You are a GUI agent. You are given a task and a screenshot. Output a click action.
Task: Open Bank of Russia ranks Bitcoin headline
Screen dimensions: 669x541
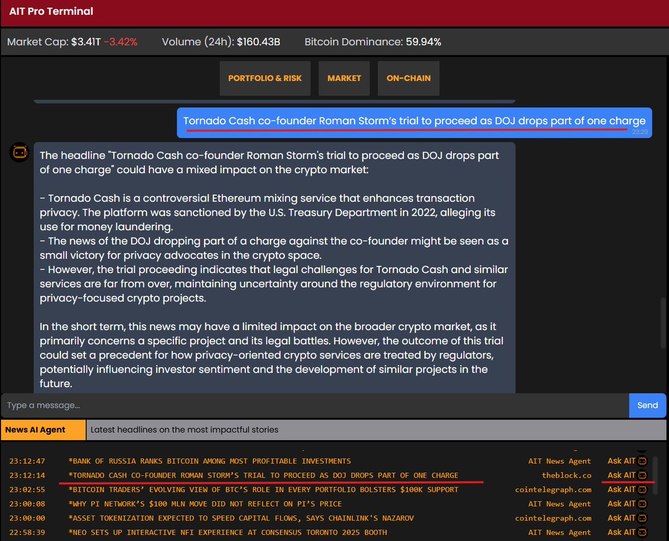210,461
